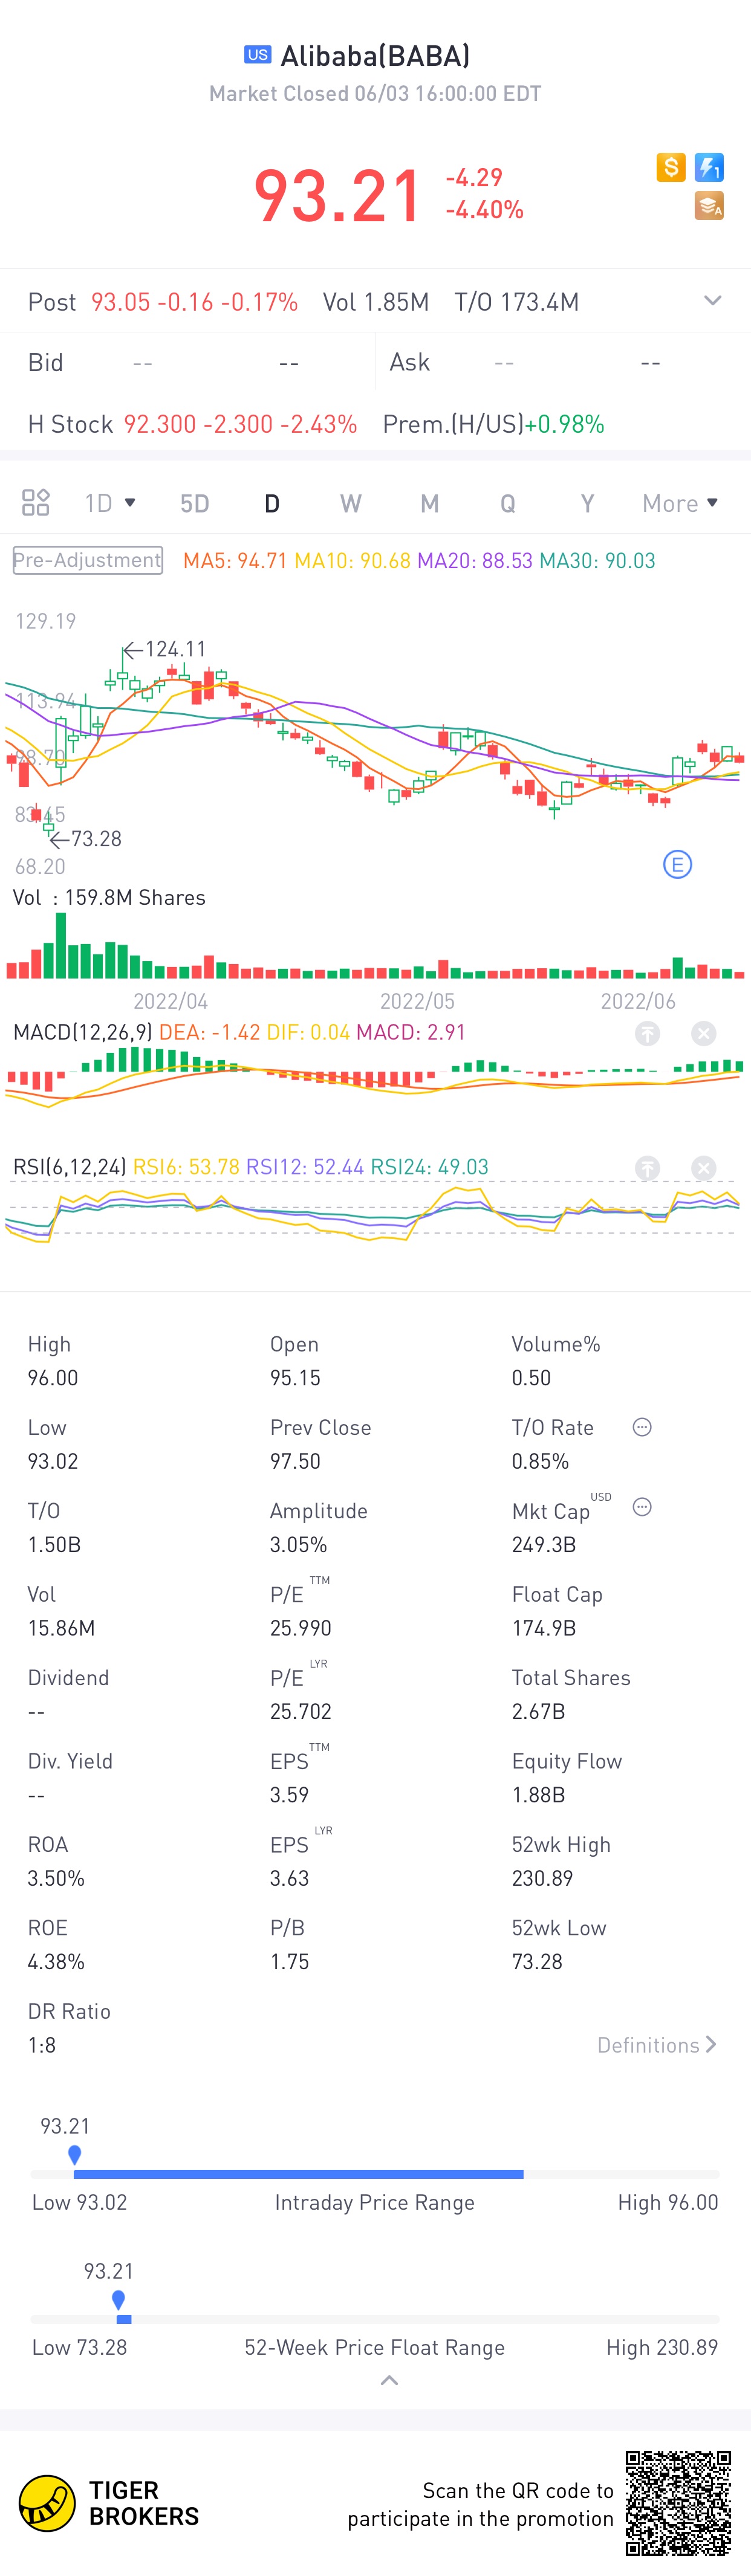The width and height of the screenshot is (751, 2576).
Task: Switch chart to W weekly tab
Action: (x=350, y=503)
